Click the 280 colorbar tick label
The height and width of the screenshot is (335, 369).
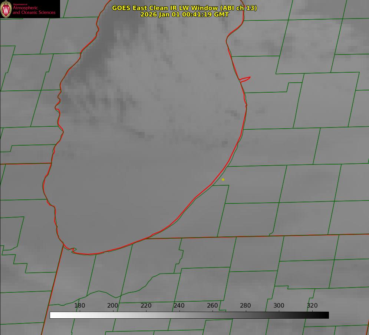[246, 306]
